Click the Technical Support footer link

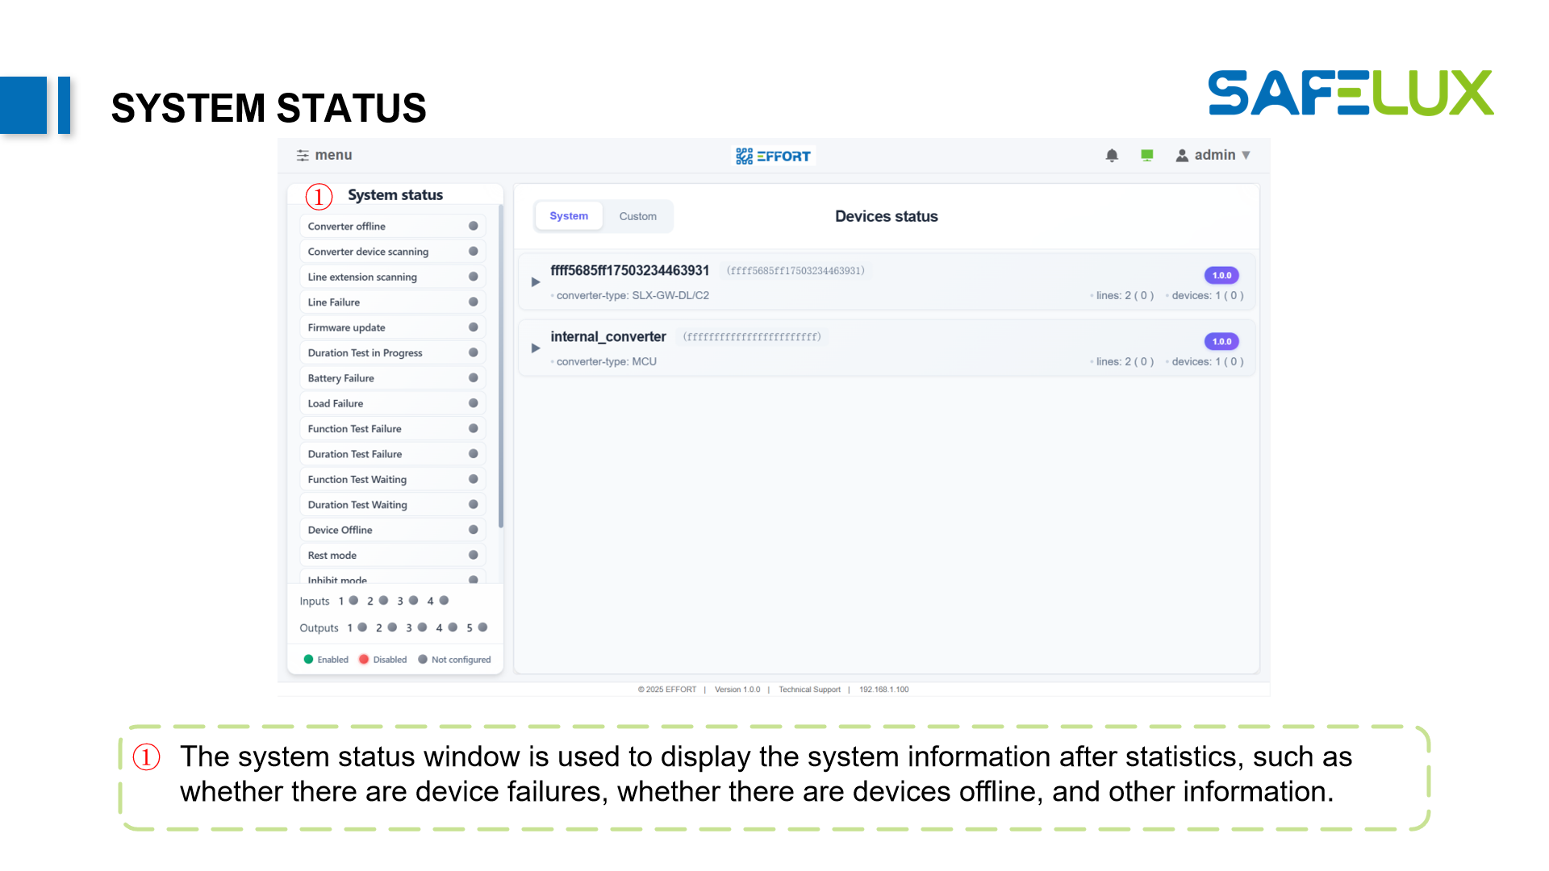[809, 690]
